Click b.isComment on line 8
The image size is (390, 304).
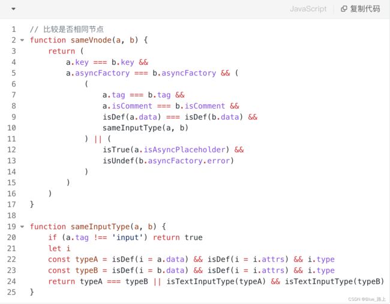(200, 106)
